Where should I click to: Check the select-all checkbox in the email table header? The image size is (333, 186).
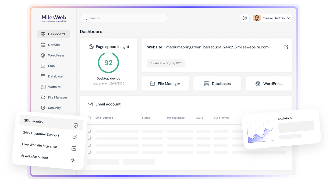89,118
